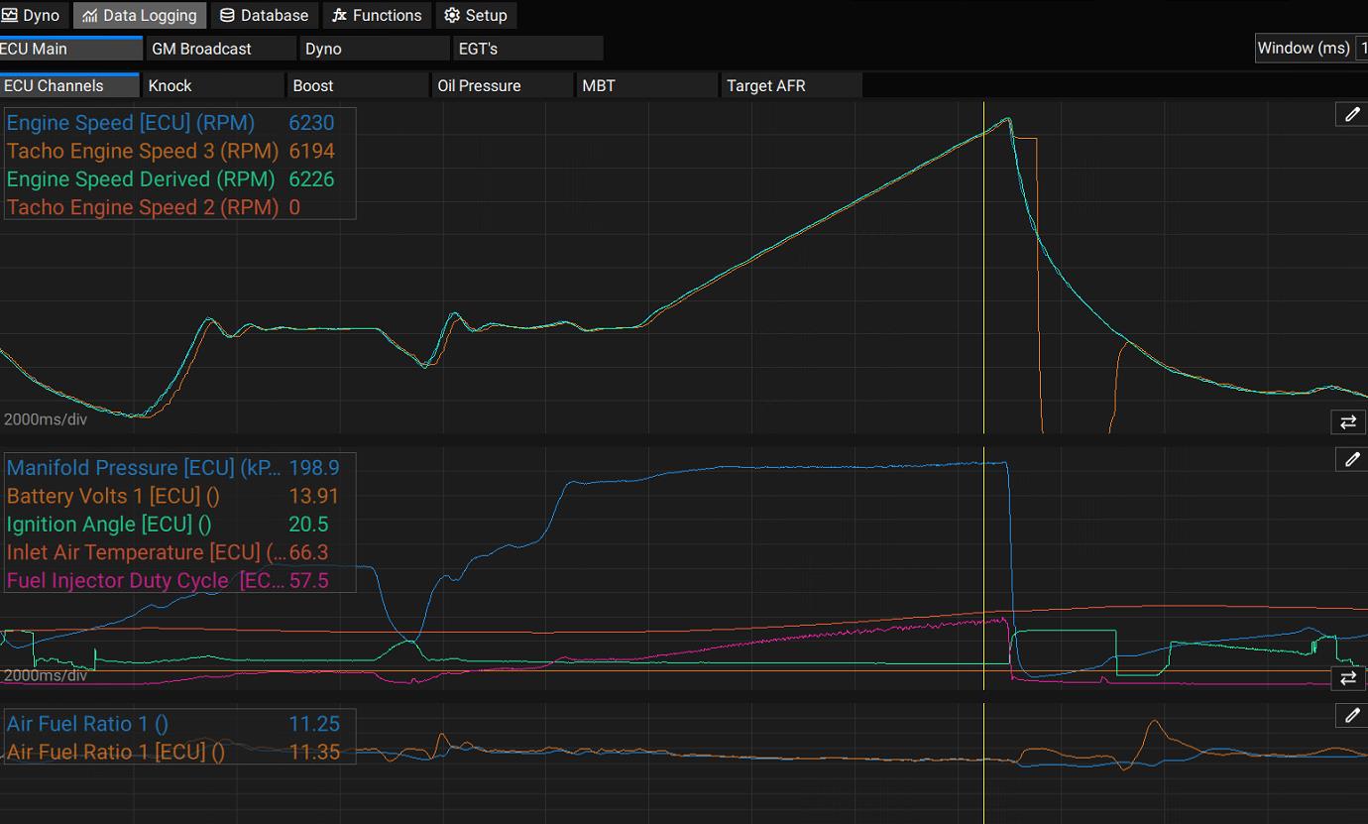This screenshot has width=1368, height=824.
Task: Select Air Fuel Ratio 1 () channel
Action: click(87, 724)
